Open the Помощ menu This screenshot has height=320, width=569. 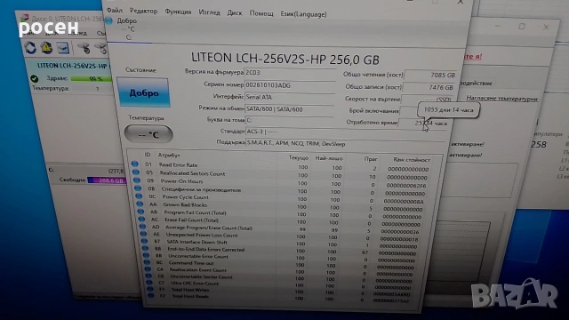(261, 13)
